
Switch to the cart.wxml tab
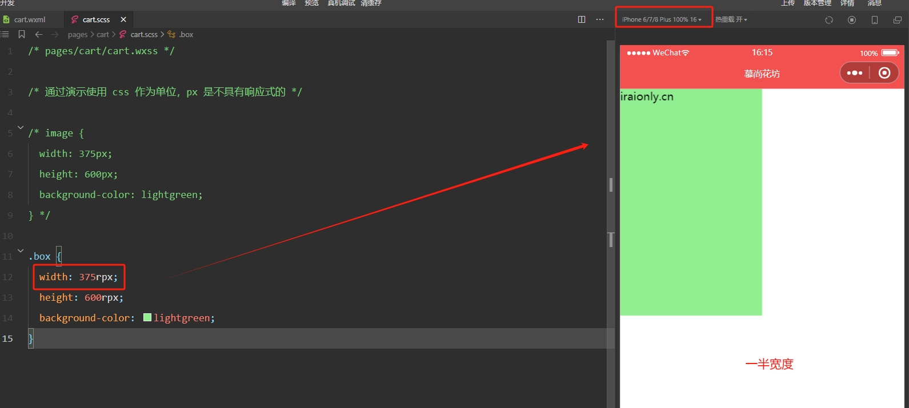coord(30,19)
